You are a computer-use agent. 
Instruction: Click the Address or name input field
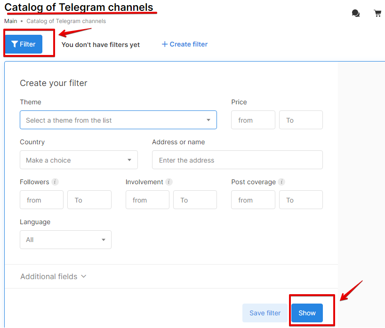pos(237,160)
